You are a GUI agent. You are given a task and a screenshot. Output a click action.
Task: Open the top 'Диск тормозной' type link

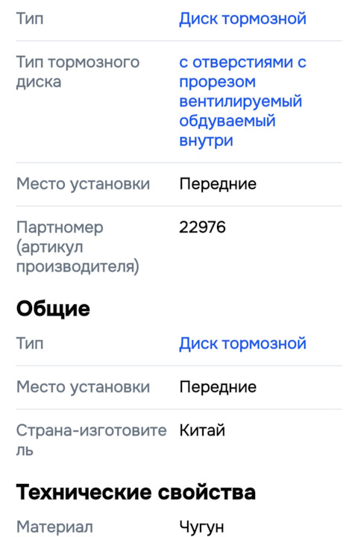(242, 19)
